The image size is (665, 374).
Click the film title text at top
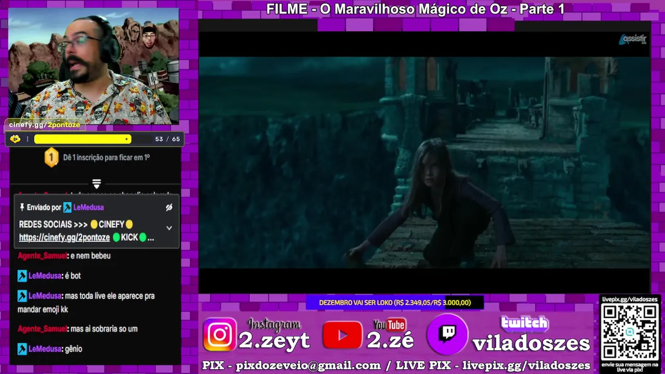(415, 9)
